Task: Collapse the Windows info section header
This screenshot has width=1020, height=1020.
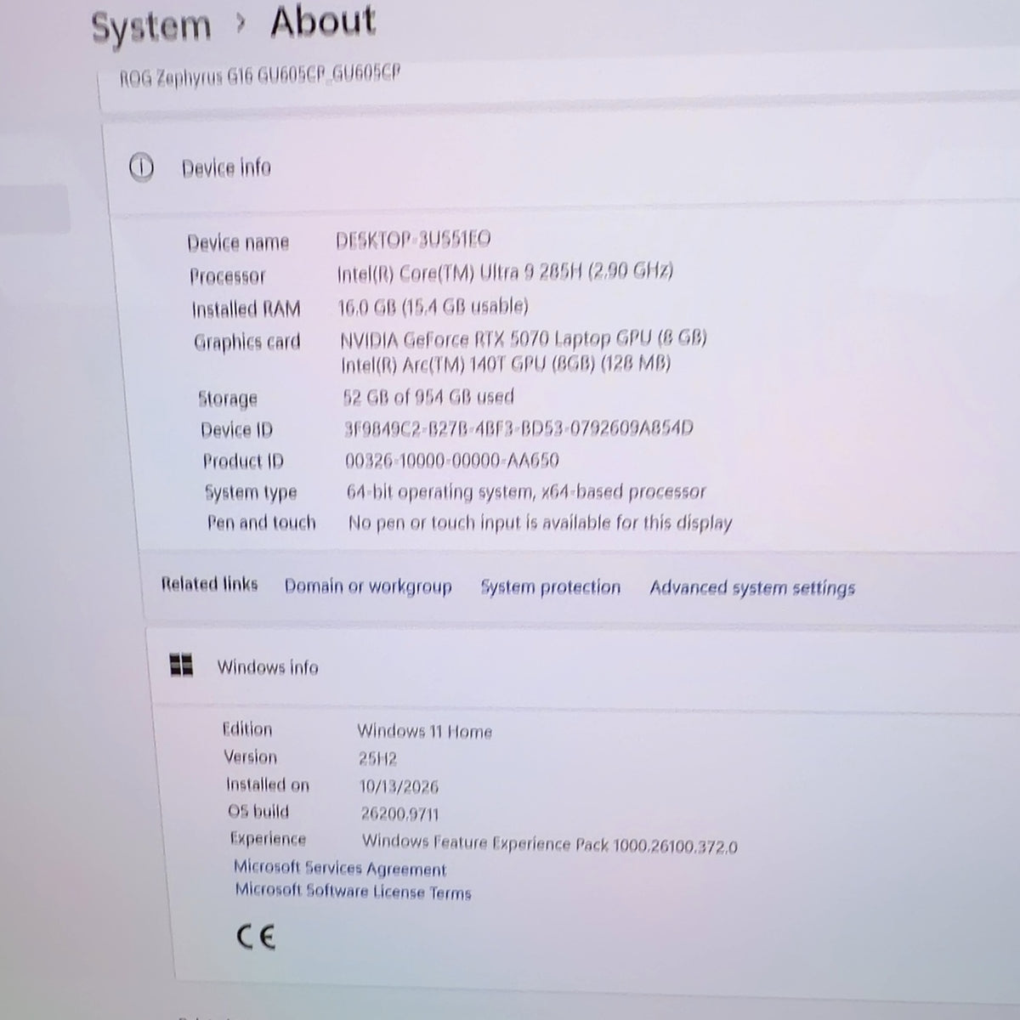Action: tap(586, 667)
